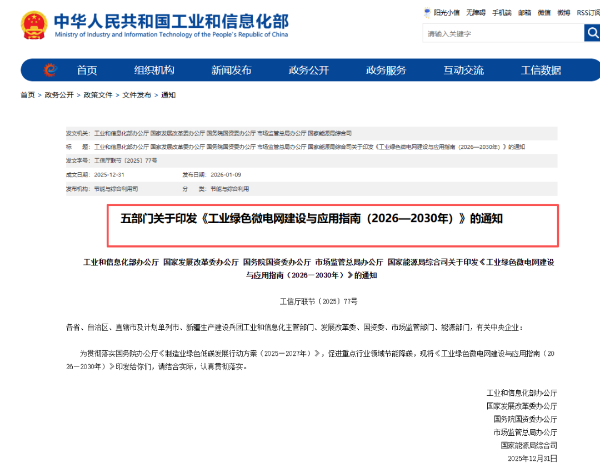The width and height of the screenshot is (600, 463).
Task: Click the 邮箱 link at top
Action: [x=524, y=13]
